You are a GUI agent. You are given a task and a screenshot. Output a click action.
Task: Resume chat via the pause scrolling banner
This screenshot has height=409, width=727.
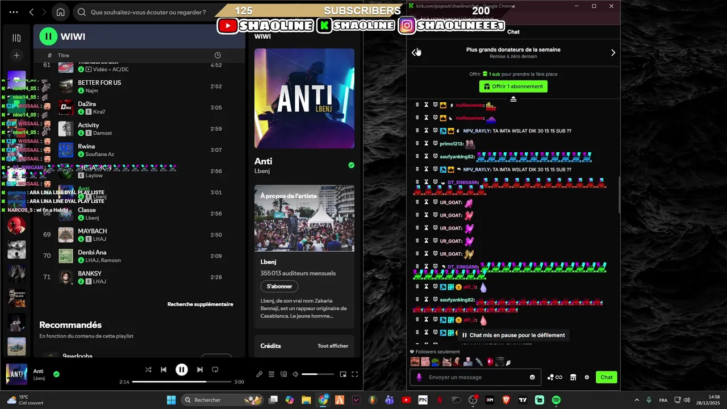(513, 335)
